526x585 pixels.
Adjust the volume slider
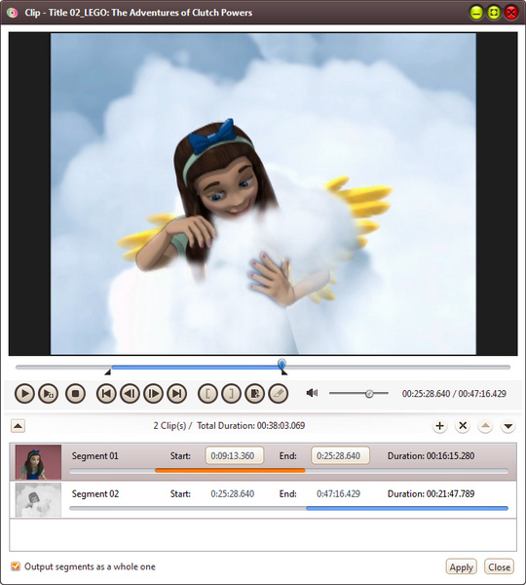tap(358, 393)
